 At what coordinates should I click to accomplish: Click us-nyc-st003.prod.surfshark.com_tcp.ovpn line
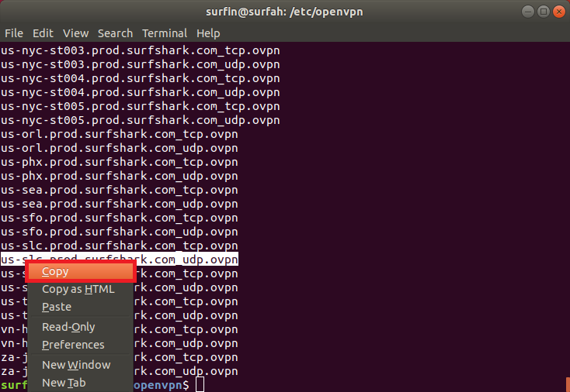pos(141,50)
